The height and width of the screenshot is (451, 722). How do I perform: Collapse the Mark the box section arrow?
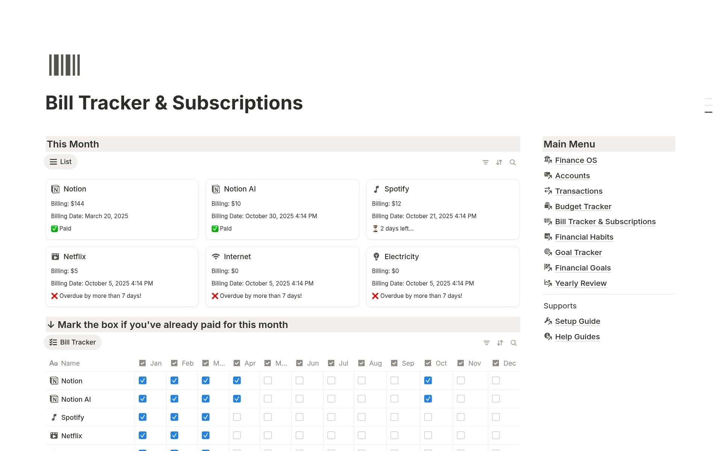[x=51, y=325]
